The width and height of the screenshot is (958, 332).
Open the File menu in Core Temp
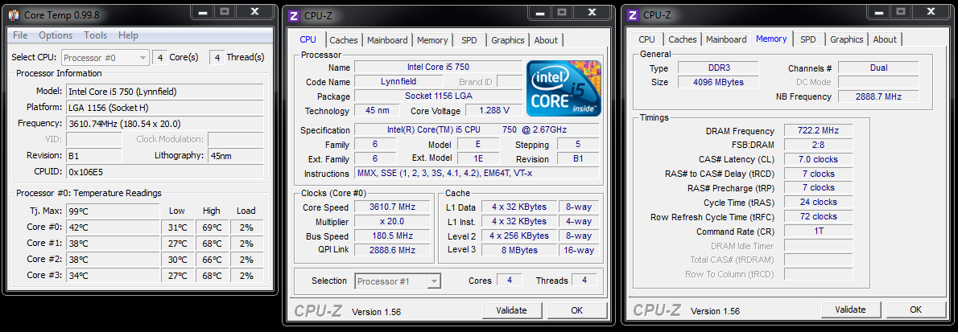click(19, 35)
